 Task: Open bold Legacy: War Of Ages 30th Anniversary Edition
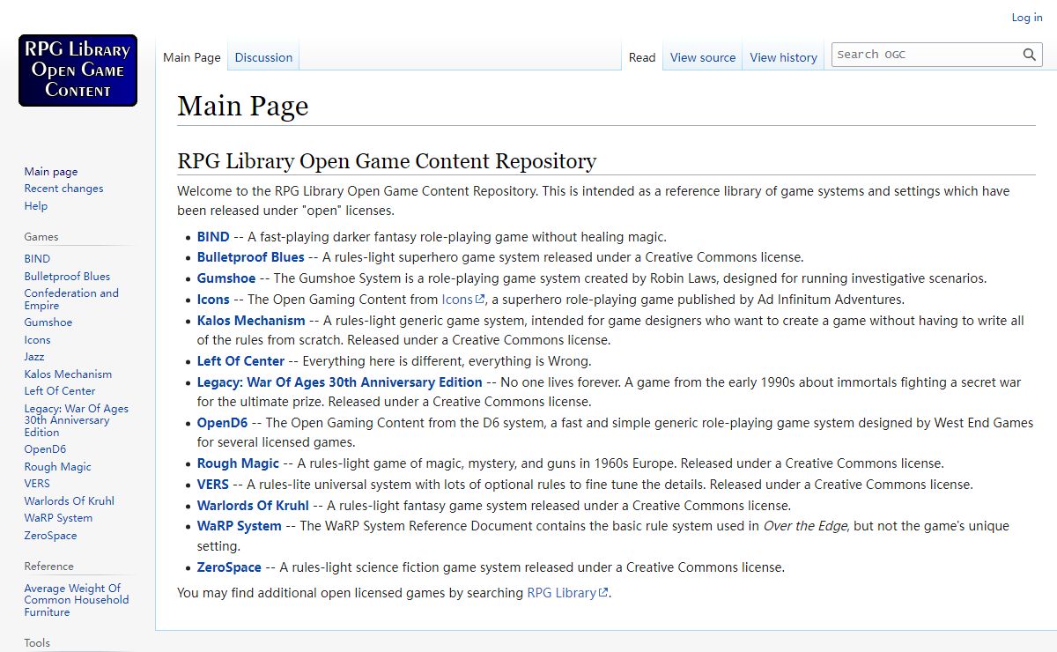point(340,382)
